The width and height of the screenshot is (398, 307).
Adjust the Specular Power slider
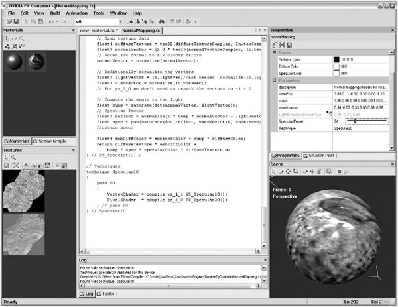[355, 121]
